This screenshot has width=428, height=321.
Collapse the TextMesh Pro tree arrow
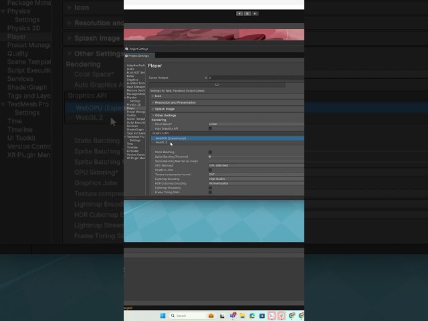pos(125,136)
